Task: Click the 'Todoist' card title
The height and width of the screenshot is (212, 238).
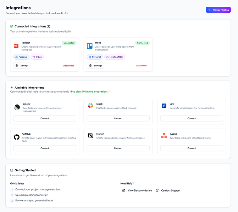Action: (26, 43)
